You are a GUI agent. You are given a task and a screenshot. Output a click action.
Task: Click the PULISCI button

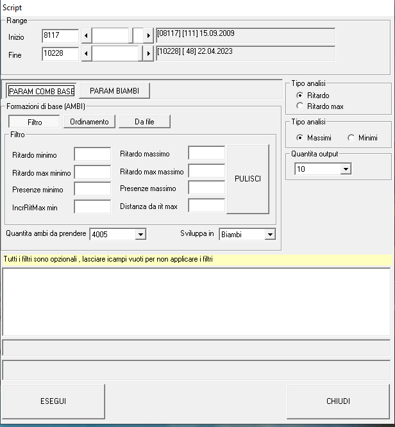248,179
